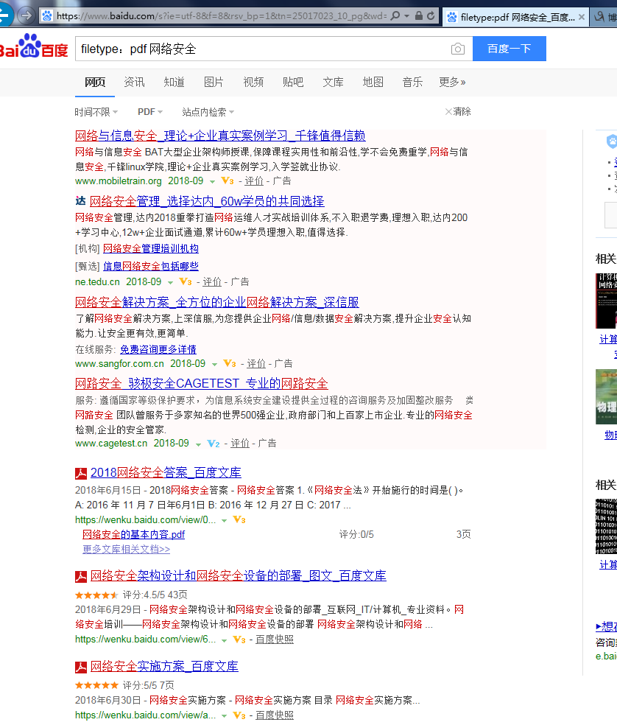Open the 网络安全管理培训机构 sublink

pos(151,249)
